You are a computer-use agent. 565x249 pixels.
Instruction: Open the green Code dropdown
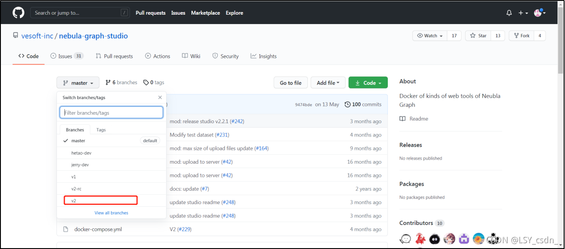(x=368, y=83)
